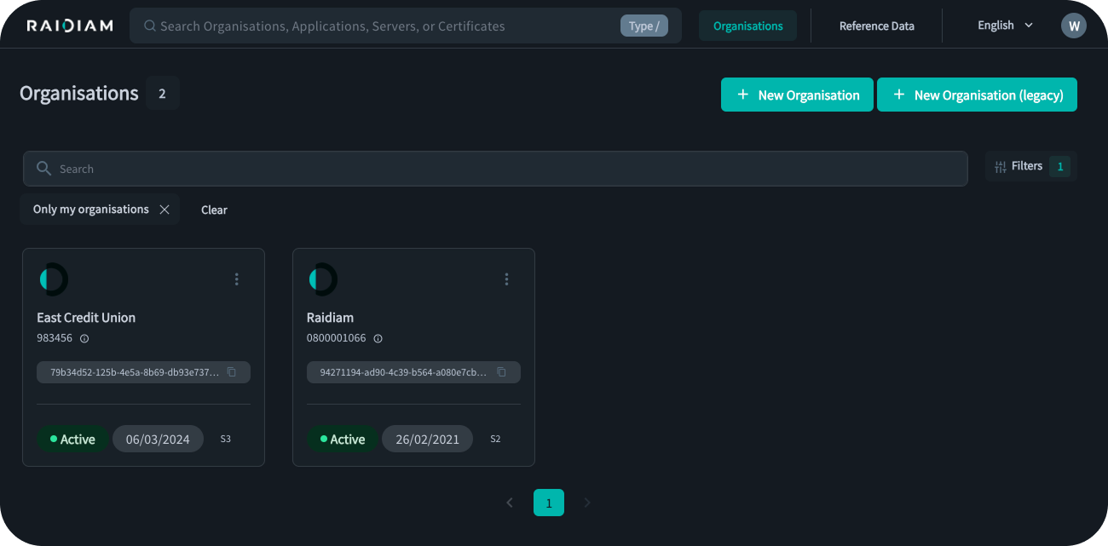Switch to the Organisations tab
The width and height of the screenshot is (1108, 546).
click(x=747, y=26)
